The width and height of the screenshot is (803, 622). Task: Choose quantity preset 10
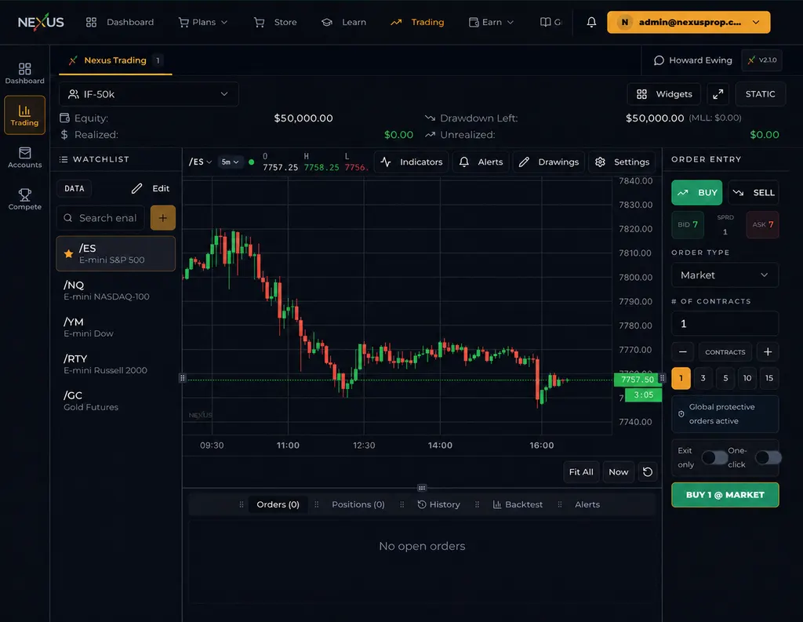[x=747, y=378]
